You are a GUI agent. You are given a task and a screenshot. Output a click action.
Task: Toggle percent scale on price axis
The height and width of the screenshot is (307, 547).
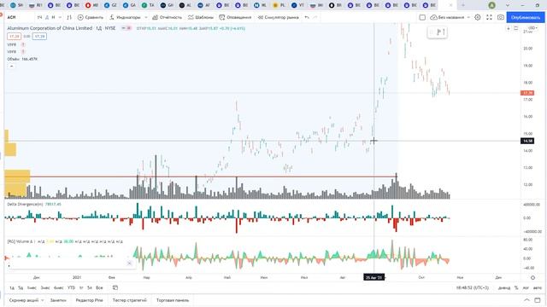tap(516, 288)
